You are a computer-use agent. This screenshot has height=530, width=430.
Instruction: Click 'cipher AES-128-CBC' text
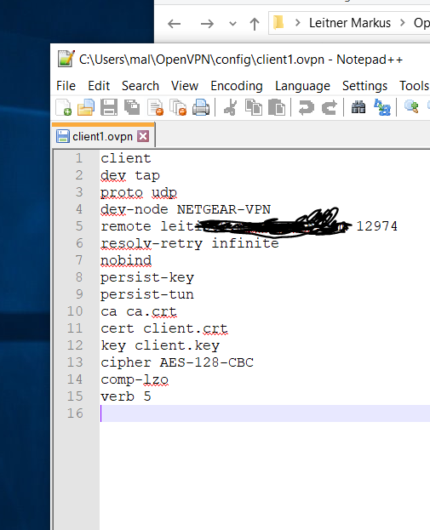[177, 362]
